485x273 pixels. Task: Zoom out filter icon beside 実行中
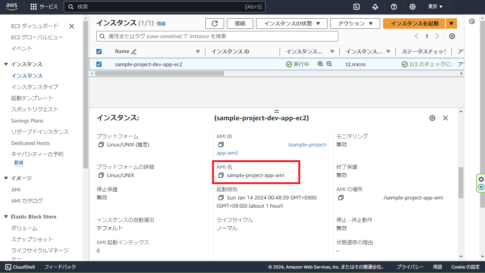(329, 64)
